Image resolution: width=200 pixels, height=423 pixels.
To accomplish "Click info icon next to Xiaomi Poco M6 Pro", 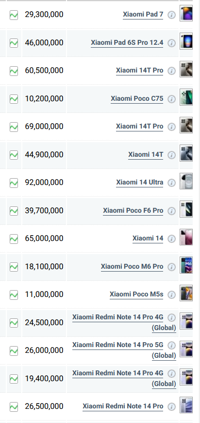I will tap(171, 267).
